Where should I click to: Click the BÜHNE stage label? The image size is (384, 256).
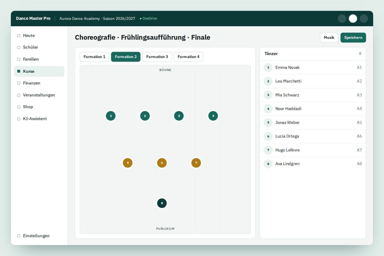pos(165,70)
